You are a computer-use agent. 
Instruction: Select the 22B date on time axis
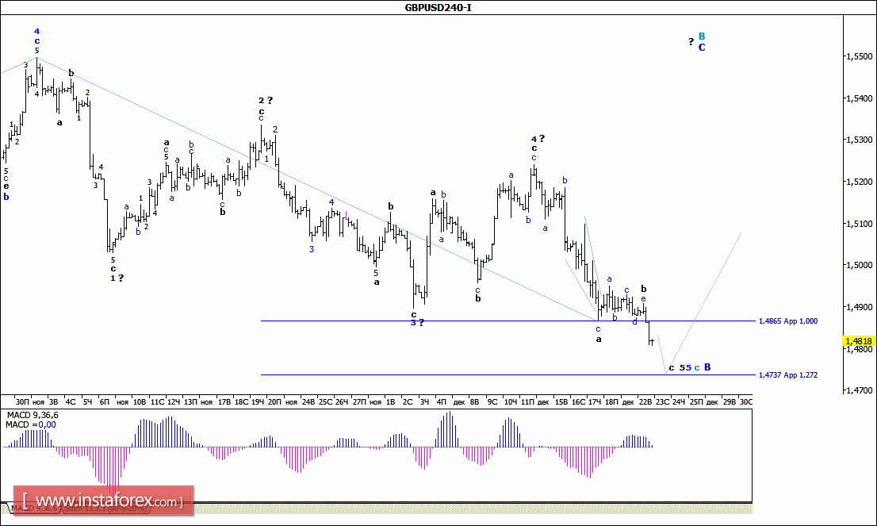click(645, 401)
